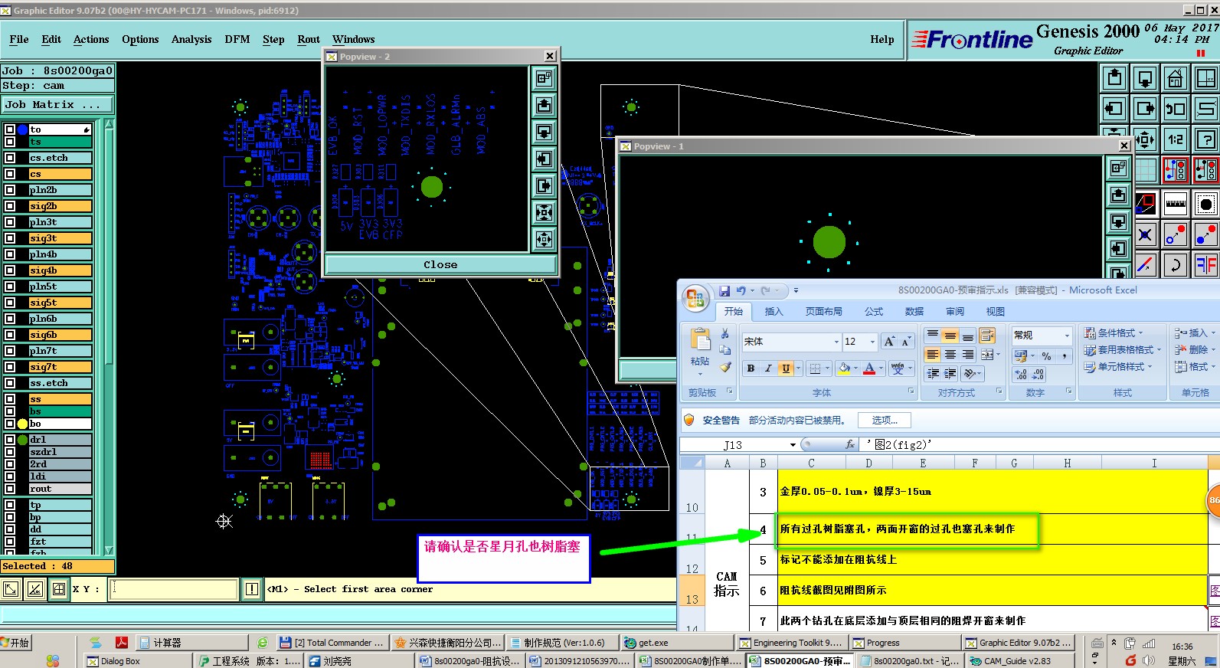Viewport: 1220px width, 668px height.
Task: Click the Job Matrix ... button
Action: point(57,105)
